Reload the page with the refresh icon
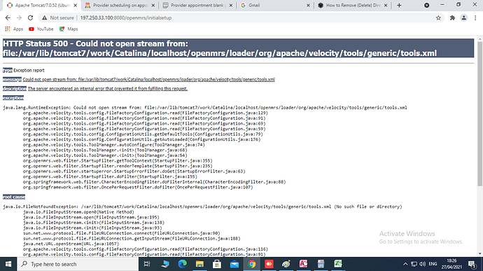The height and width of the screenshot is (271, 483). pos(30,18)
